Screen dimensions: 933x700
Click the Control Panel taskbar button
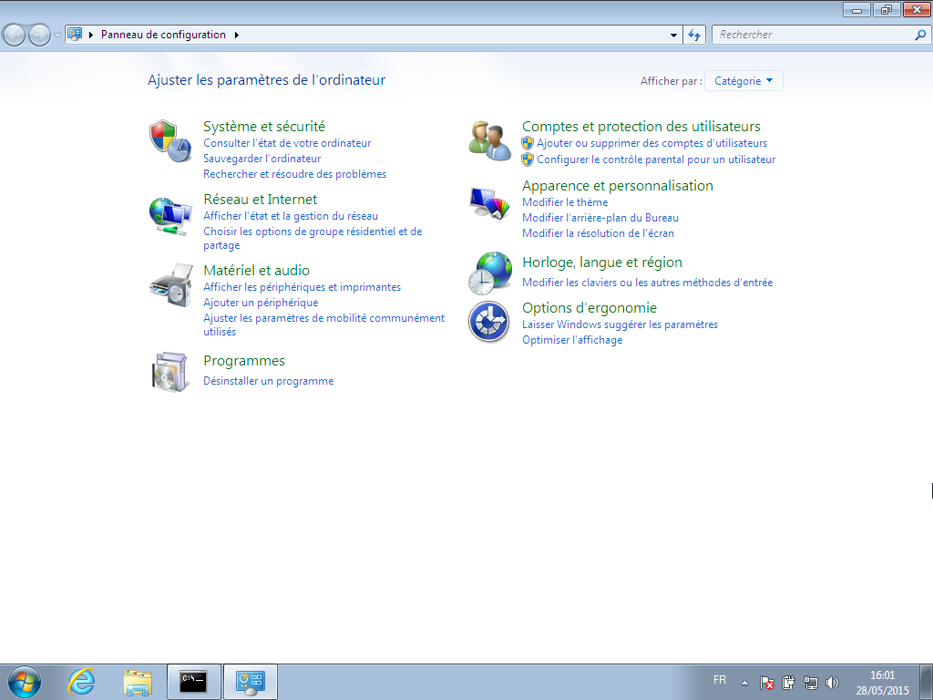pos(251,682)
